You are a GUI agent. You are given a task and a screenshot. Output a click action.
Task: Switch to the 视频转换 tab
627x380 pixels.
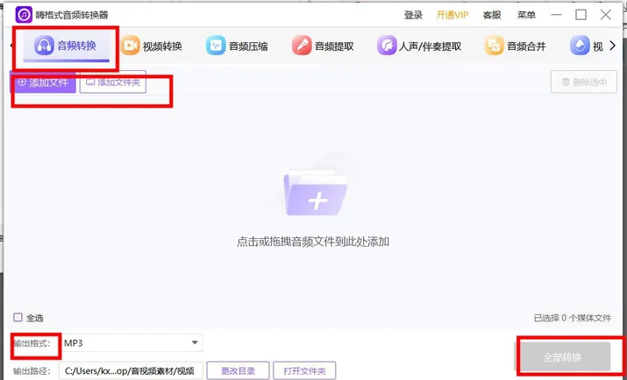click(x=152, y=46)
